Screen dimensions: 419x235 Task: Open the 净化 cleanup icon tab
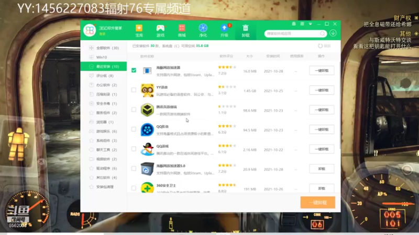point(203,31)
